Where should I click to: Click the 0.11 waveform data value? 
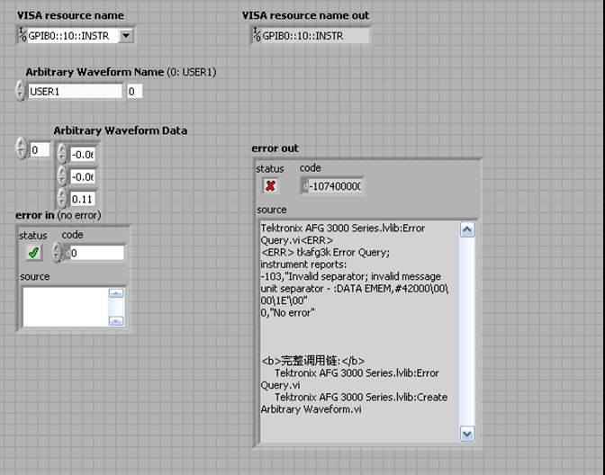pos(83,200)
